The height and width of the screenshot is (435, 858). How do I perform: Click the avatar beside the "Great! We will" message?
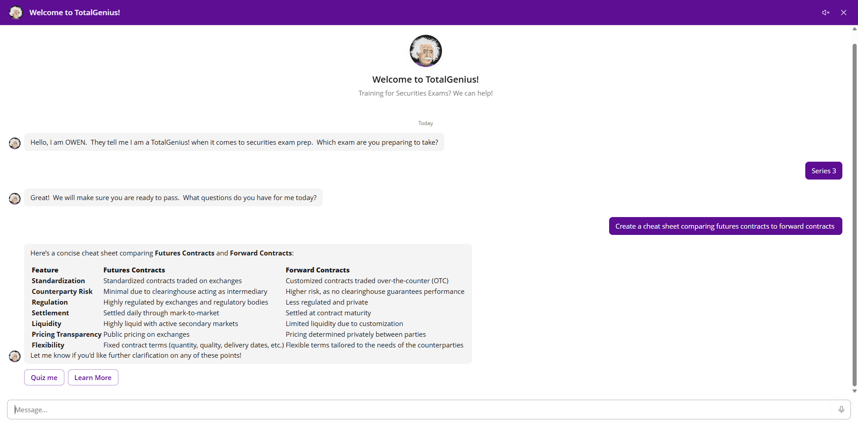click(x=15, y=199)
